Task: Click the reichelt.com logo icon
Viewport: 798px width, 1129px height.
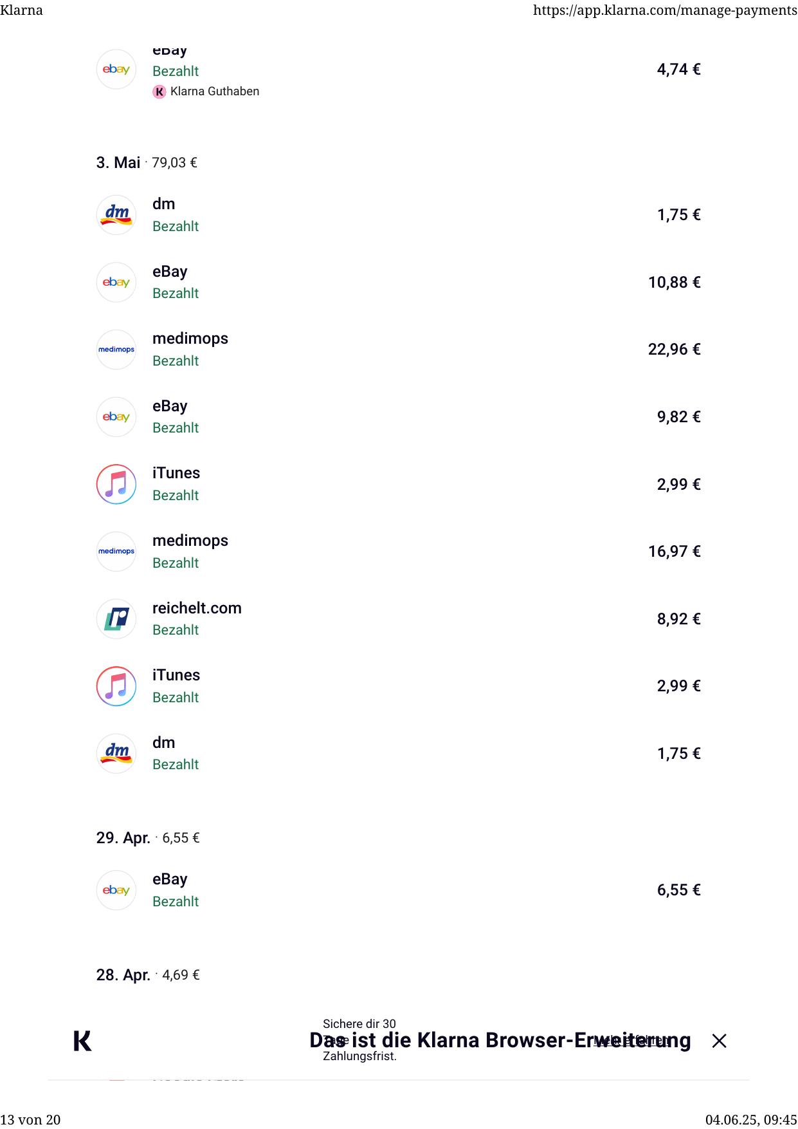Action: point(116,619)
